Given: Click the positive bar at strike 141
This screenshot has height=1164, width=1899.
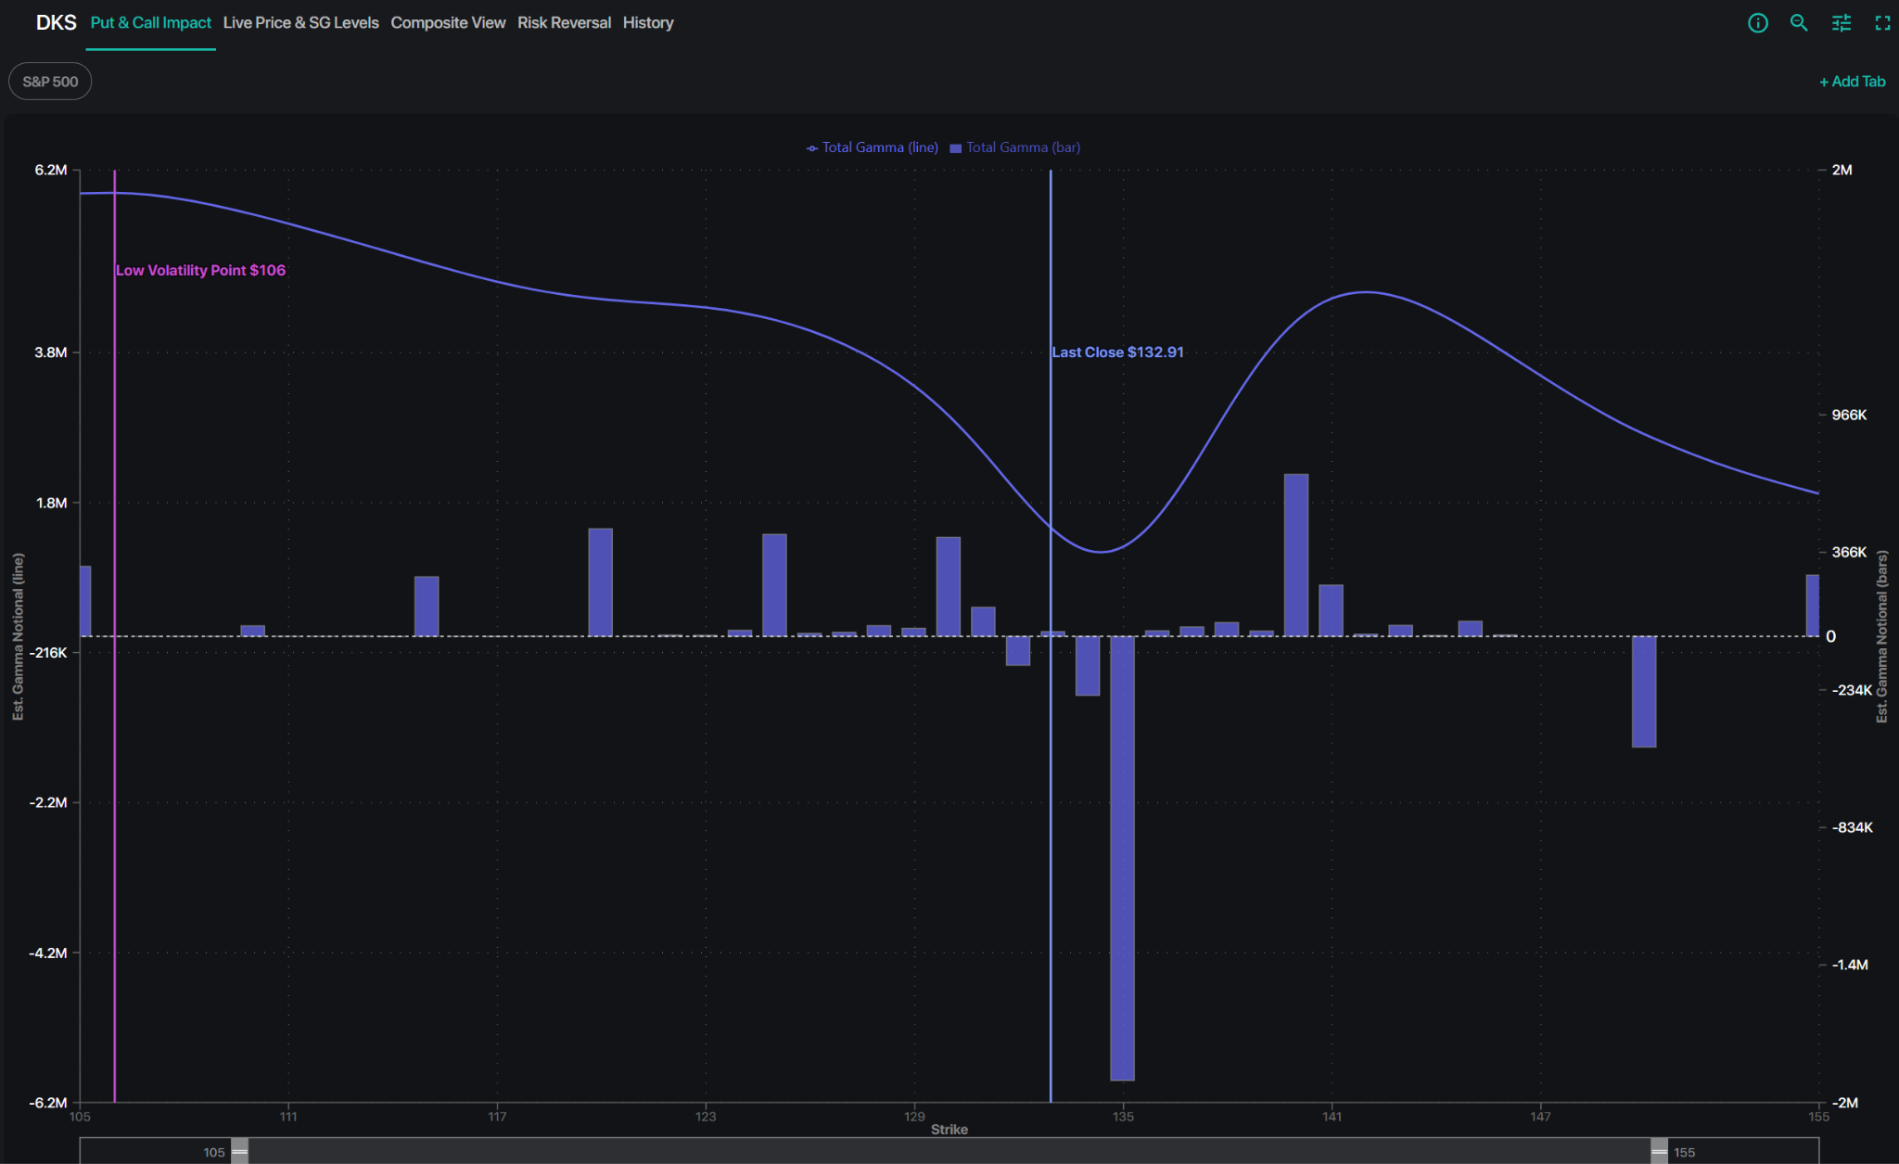Looking at the screenshot, I should [1332, 610].
